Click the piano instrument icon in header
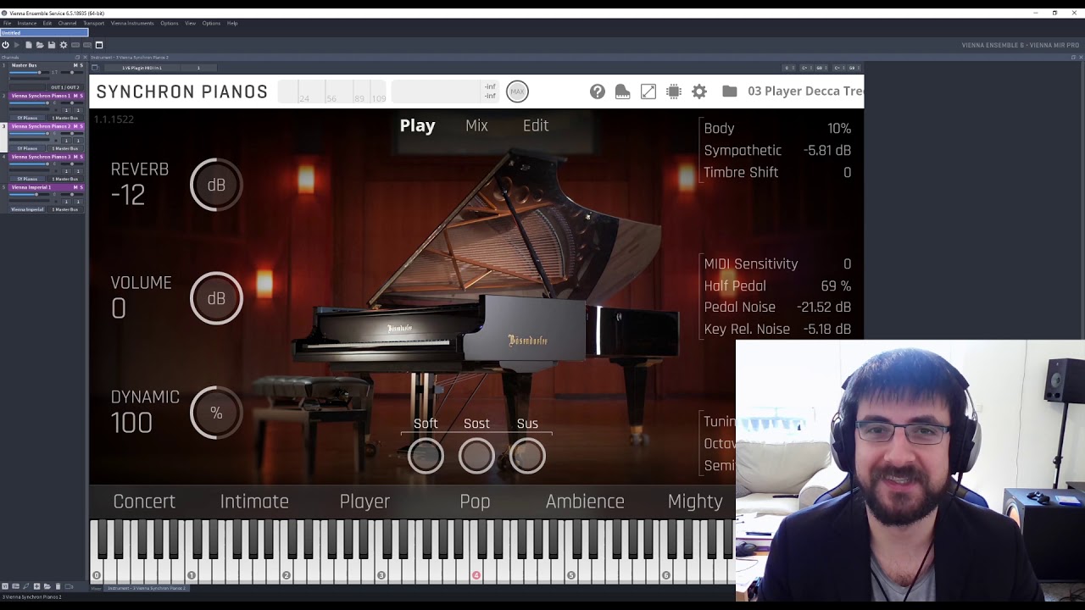 623,91
